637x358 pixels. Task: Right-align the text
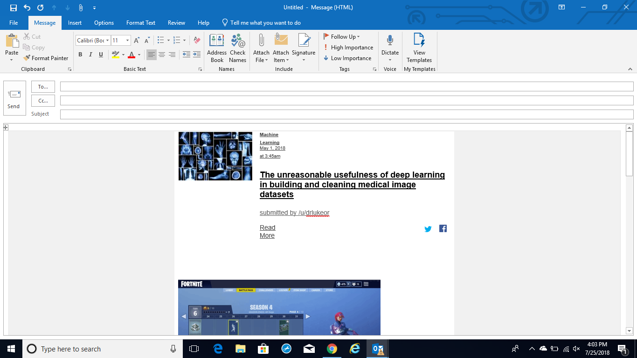(172, 55)
